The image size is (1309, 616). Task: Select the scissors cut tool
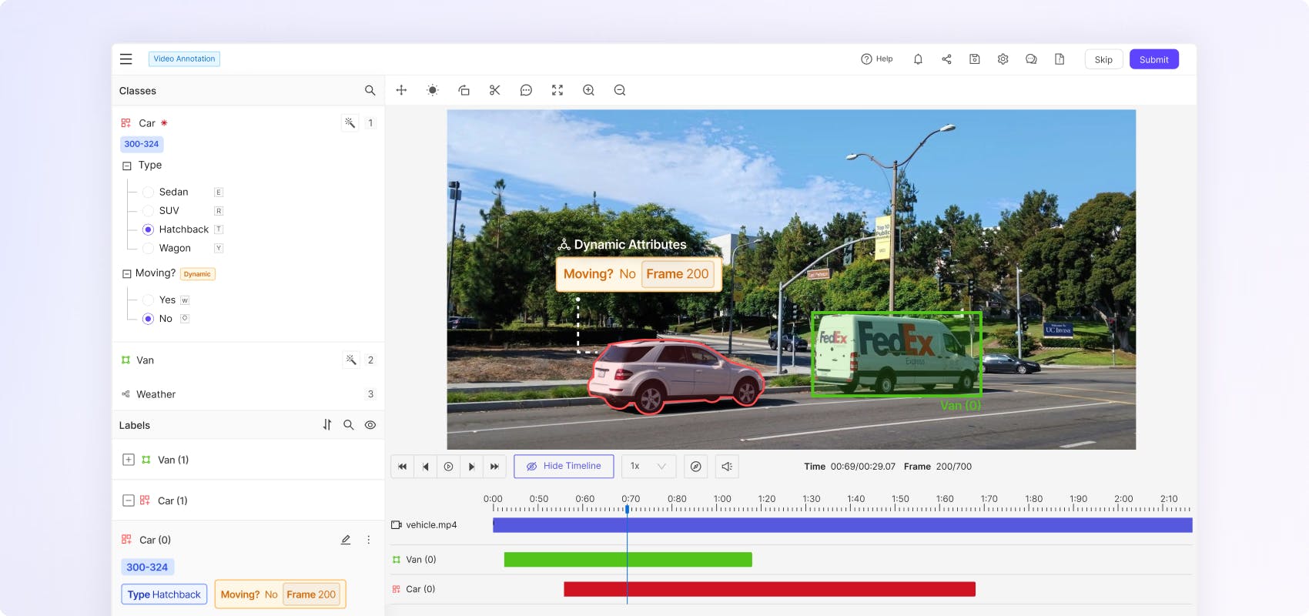pyautogui.click(x=494, y=90)
